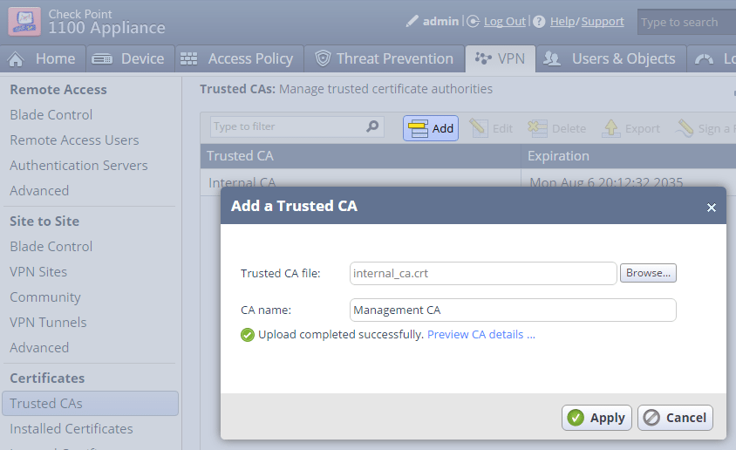The width and height of the screenshot is (736, 450).
Task: Click the Export toolbar button
Action: click(x=631, y=128)
